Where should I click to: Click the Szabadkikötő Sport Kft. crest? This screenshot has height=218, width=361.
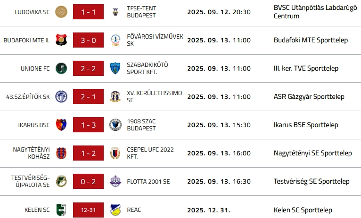[115, 68]
